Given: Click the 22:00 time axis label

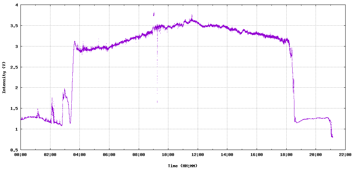Looking at the screenshot, I should pyautogui.click(x=345, y=154).
